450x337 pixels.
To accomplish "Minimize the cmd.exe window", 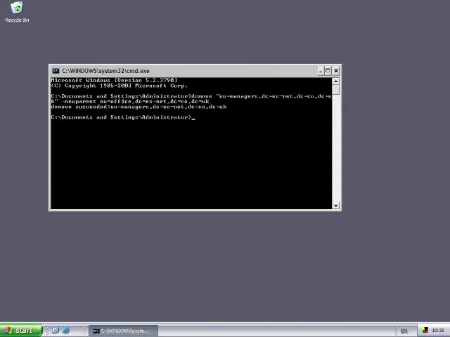I will (x=320, y=70).
